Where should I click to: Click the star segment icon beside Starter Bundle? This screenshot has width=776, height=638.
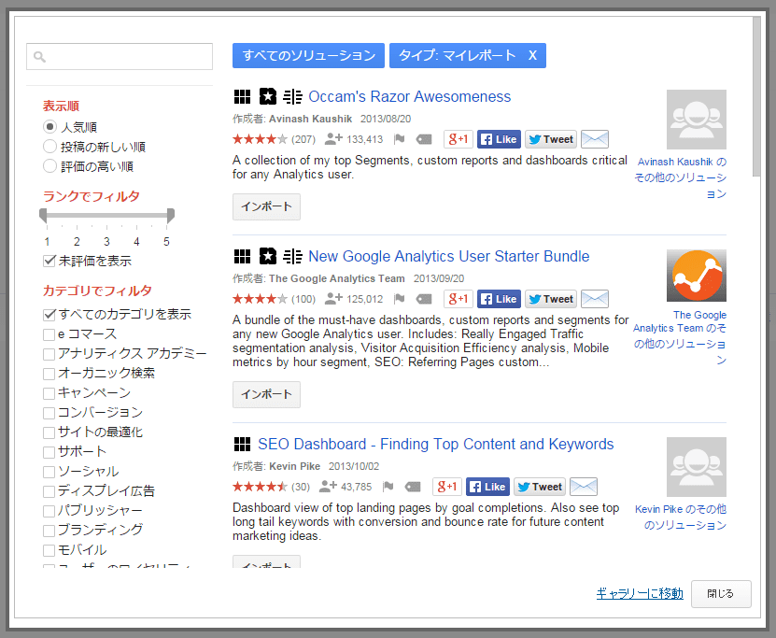[x=268, y=256]
